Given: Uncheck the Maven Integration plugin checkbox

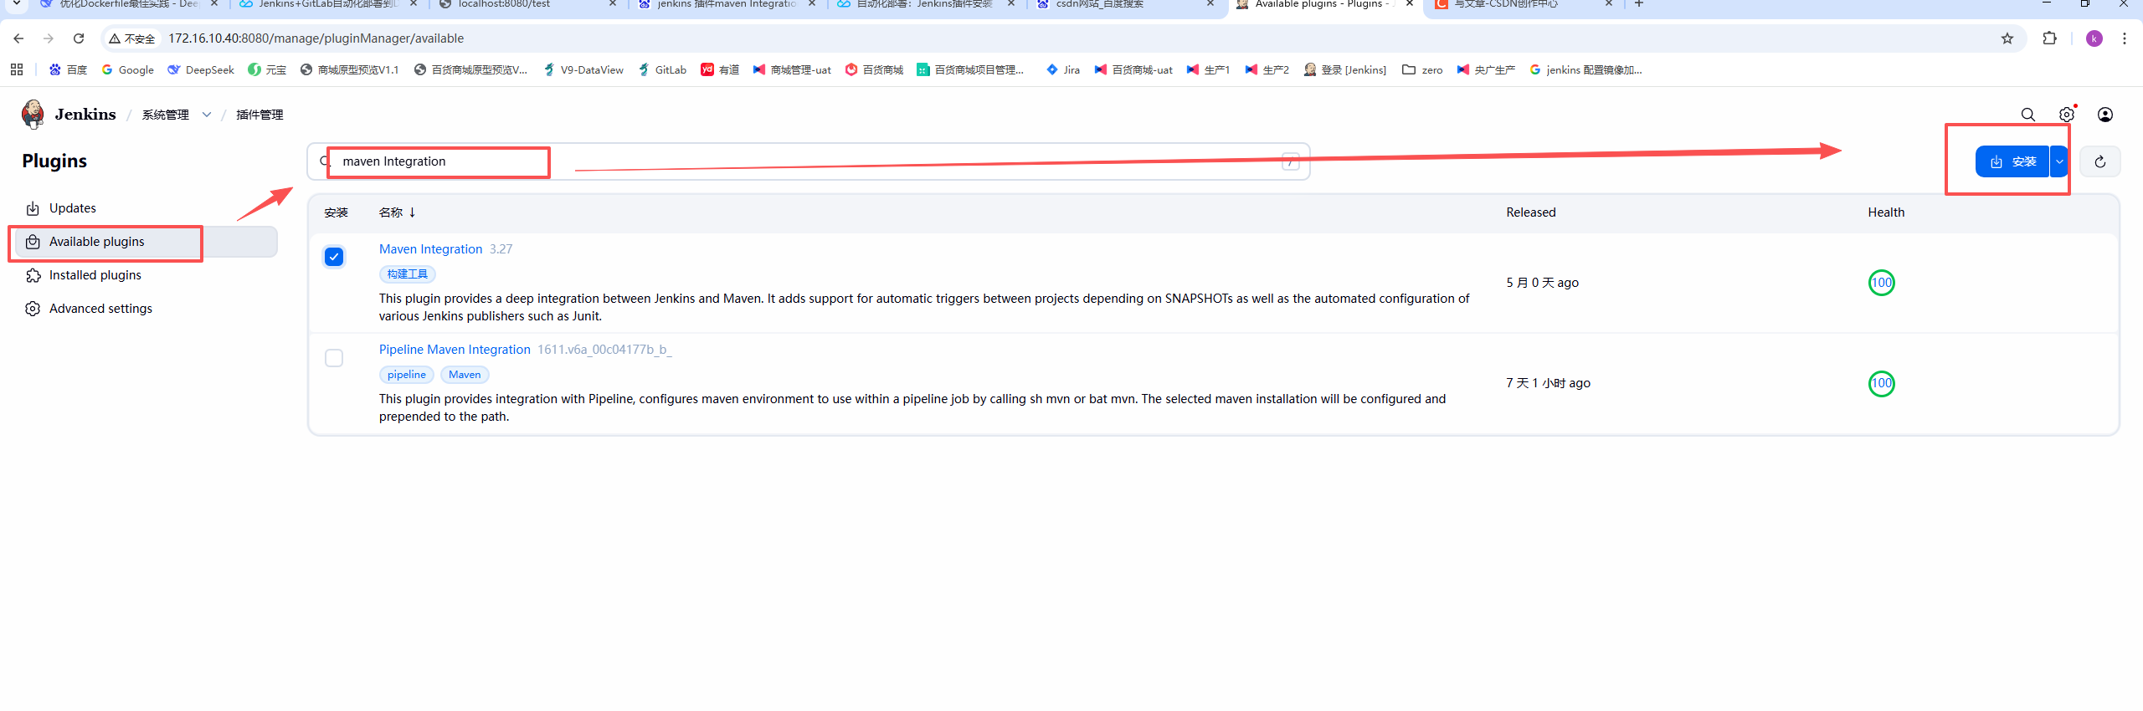Looking at the screenshot, I should tap(334, 257).
